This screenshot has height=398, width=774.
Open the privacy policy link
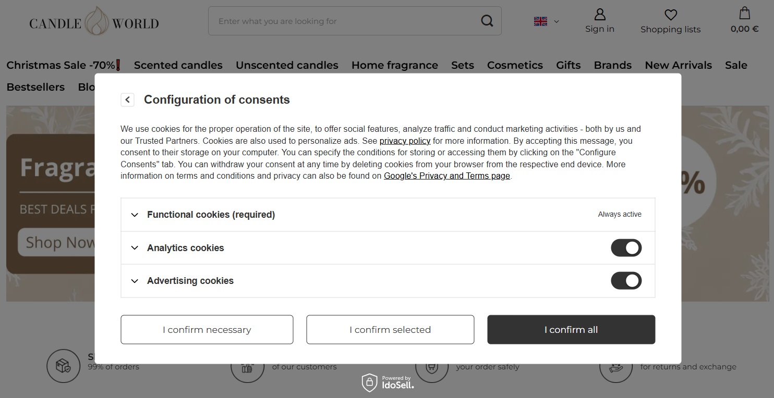click(405, 141)
